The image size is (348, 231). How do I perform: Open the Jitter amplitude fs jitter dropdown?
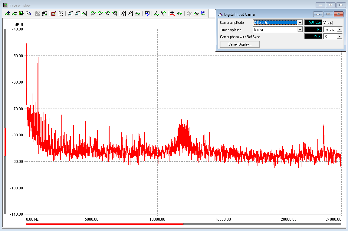pyautogui.click(x=300, y=30)
